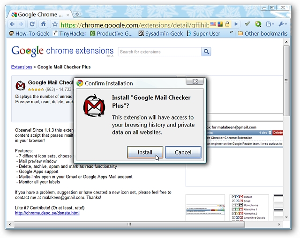This screenshot has height=238, width=300.
Task: Click the horizontal scrollbar thumb
Action: pyautogui.click(x=129, y=224)
